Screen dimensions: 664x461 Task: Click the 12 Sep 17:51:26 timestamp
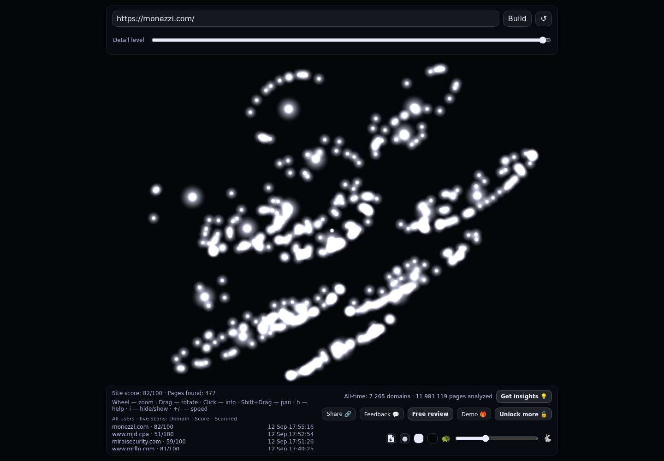tap(290, 442)
